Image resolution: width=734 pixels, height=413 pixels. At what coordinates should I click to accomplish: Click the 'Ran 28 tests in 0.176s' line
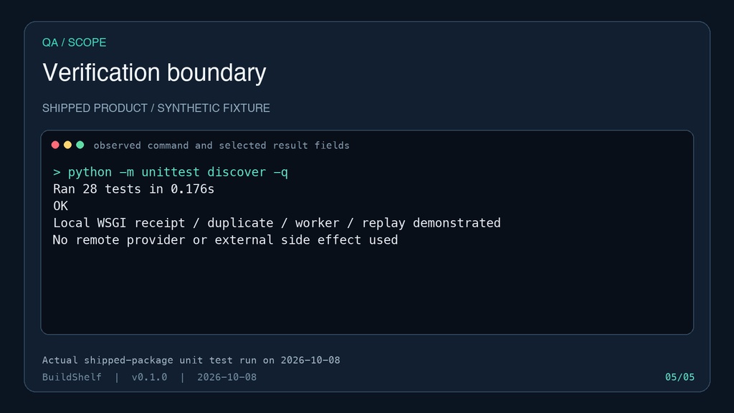[x=133, y=189]
